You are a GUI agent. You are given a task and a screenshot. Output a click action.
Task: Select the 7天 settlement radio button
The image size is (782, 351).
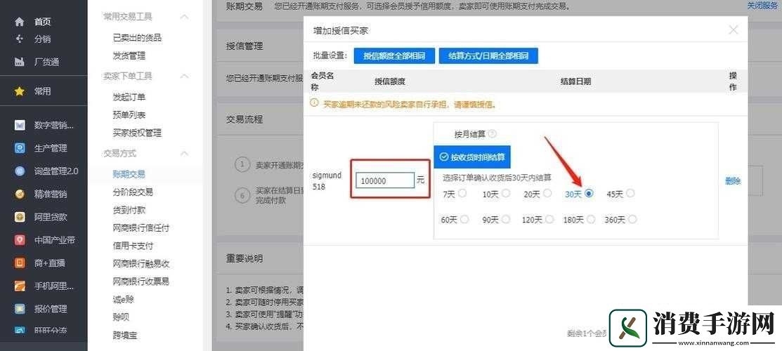coord(464,194)
